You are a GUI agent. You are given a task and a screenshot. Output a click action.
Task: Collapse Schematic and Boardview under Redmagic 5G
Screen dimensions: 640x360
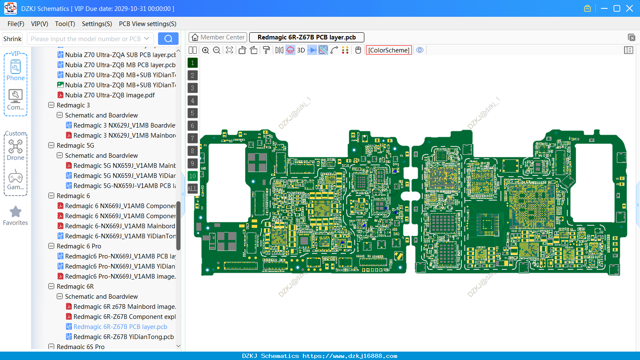pos(60,155)
